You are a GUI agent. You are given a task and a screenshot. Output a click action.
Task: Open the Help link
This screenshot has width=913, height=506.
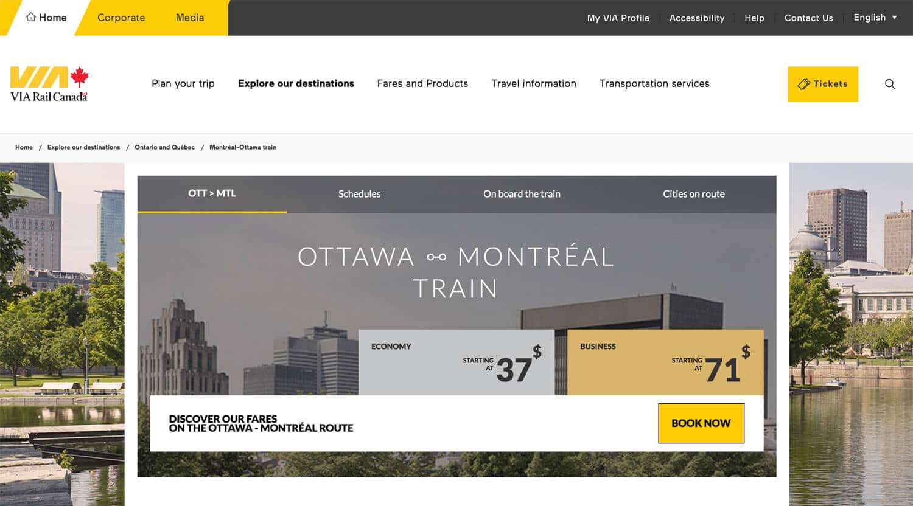(x=754, y=18)
